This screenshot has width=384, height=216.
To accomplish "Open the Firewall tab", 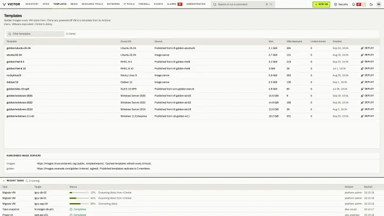I will pyautogui.click(x=144, y=4).
